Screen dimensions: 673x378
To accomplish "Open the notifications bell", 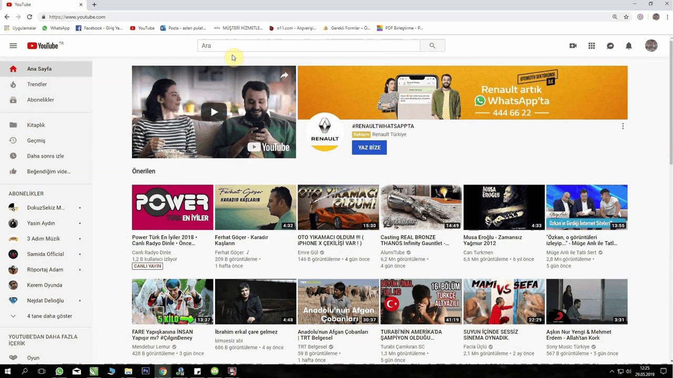I will (x=628, y=46).
